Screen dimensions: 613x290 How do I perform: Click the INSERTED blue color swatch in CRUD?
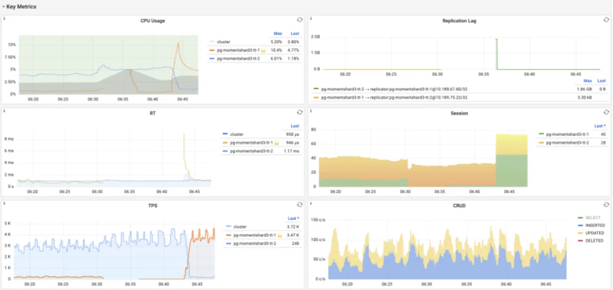581,225
